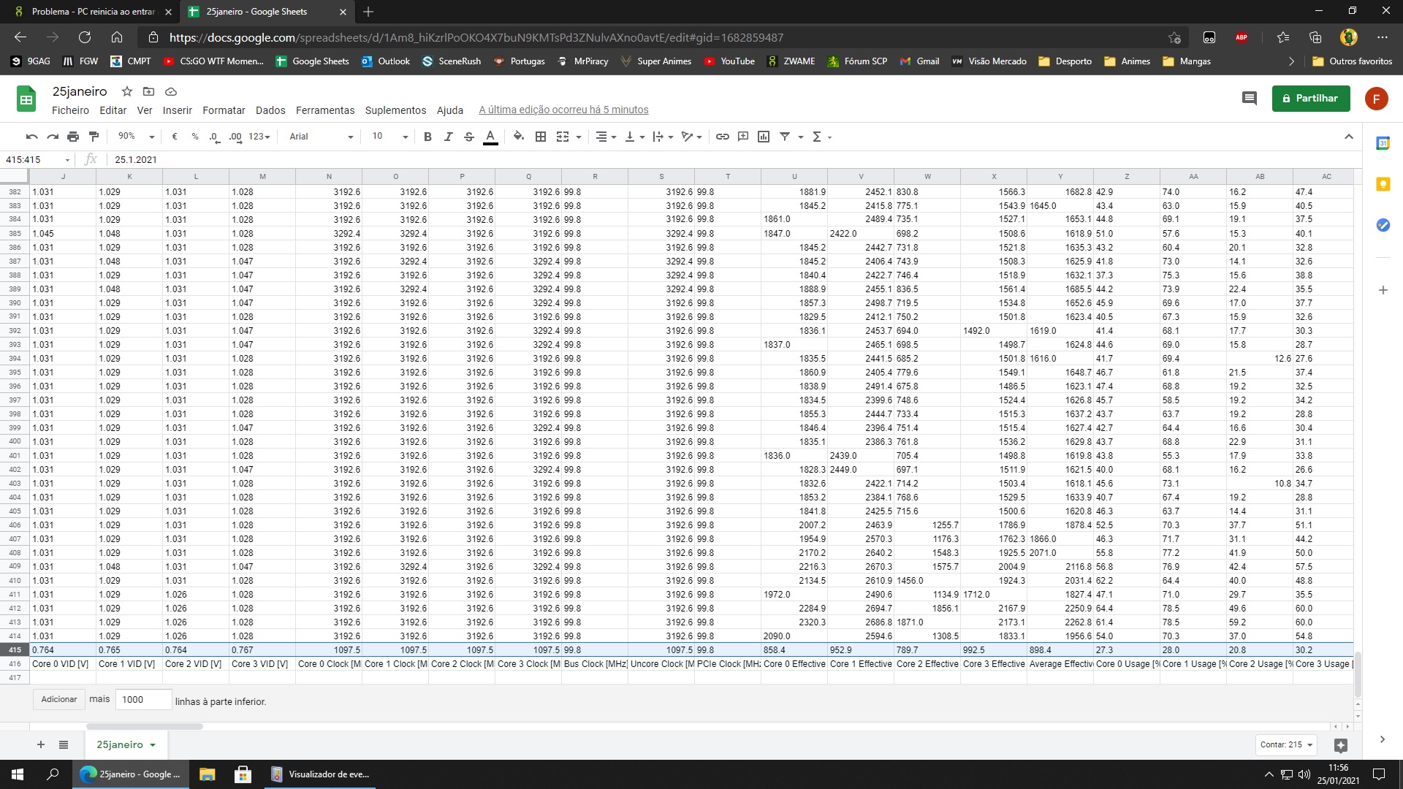
Task: Open the borders tool
Action: 541,137
